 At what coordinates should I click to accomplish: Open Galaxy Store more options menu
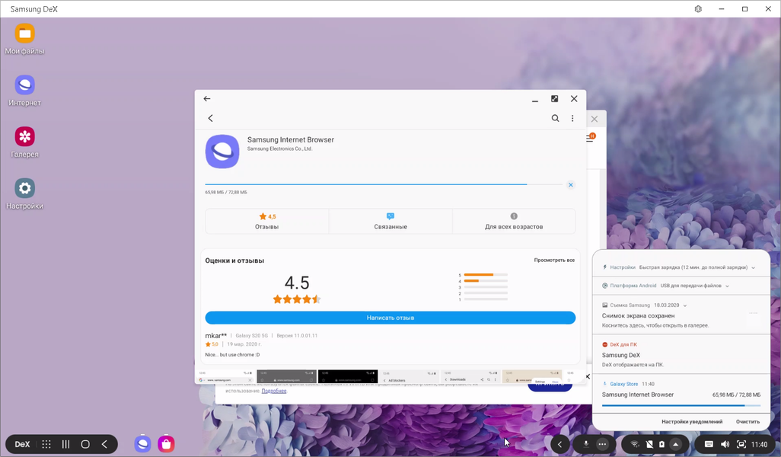point(572,118)
